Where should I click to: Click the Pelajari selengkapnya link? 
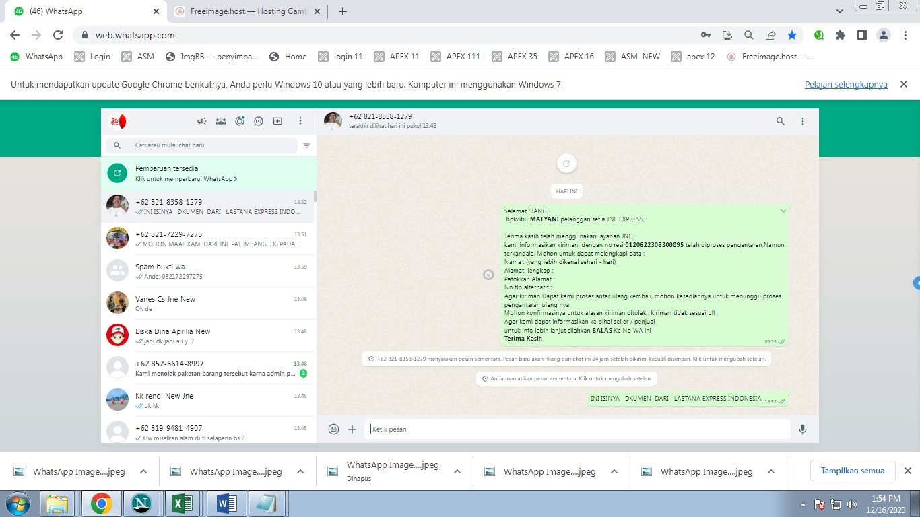(846, 84)
